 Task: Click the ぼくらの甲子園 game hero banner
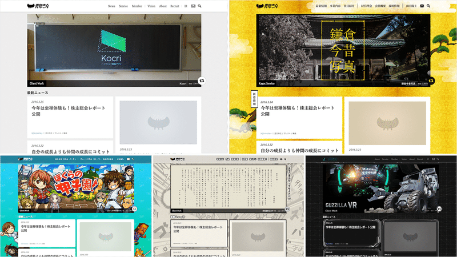[76, 188]
